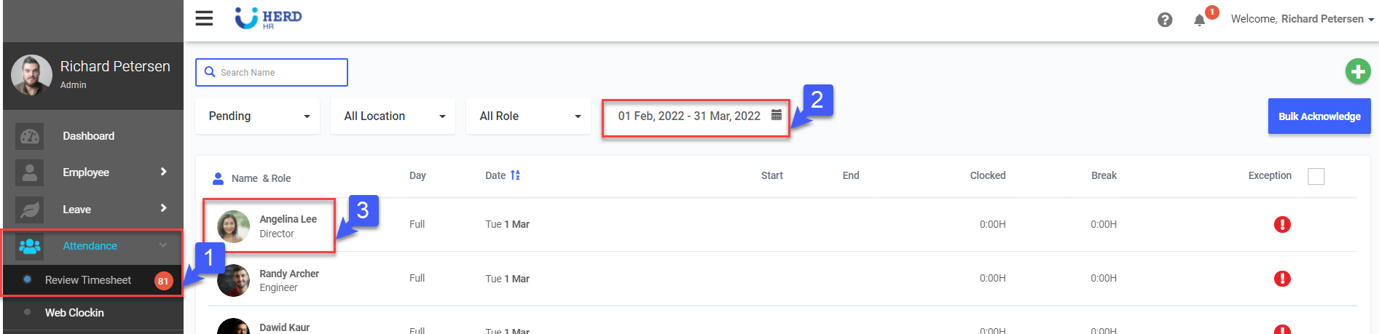Open the All Role dropdown
This screenshot has width=1379, height=334.
(x=528, y=116)
